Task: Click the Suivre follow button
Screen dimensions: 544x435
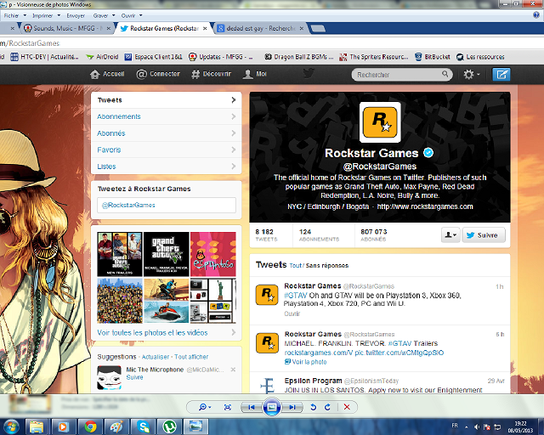Action: (484, 235)
